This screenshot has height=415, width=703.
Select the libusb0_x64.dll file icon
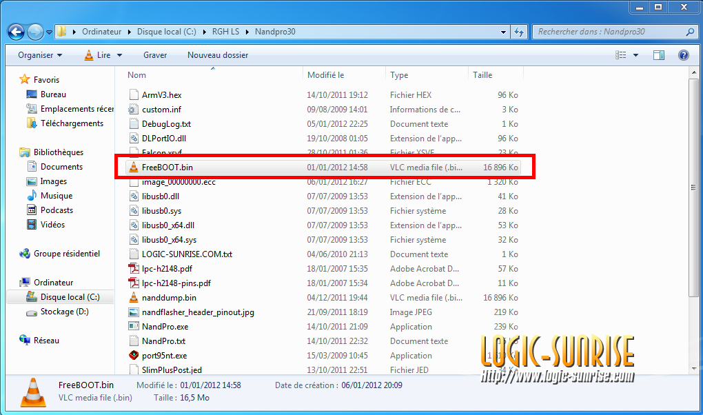(x=134, y=225)
